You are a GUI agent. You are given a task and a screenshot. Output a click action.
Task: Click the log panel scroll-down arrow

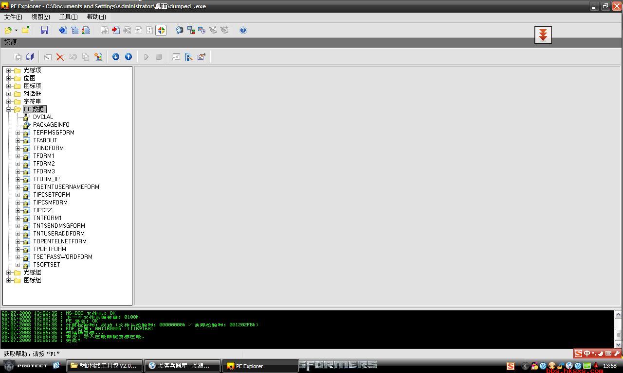click(618, 344)
